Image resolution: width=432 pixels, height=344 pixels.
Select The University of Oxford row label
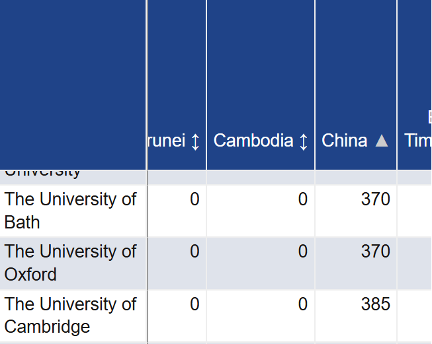coord(70,263)
